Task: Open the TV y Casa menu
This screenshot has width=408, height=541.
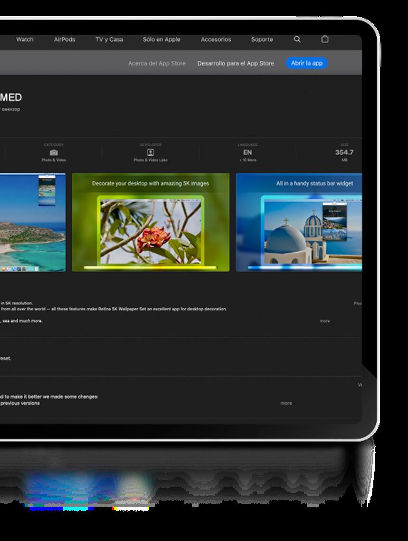Action: (109, 39)
